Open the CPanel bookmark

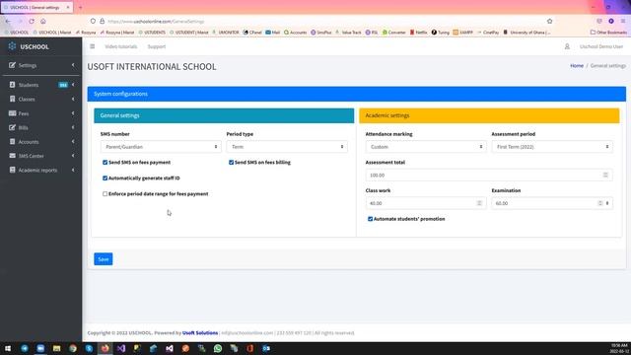click(252, 33)
